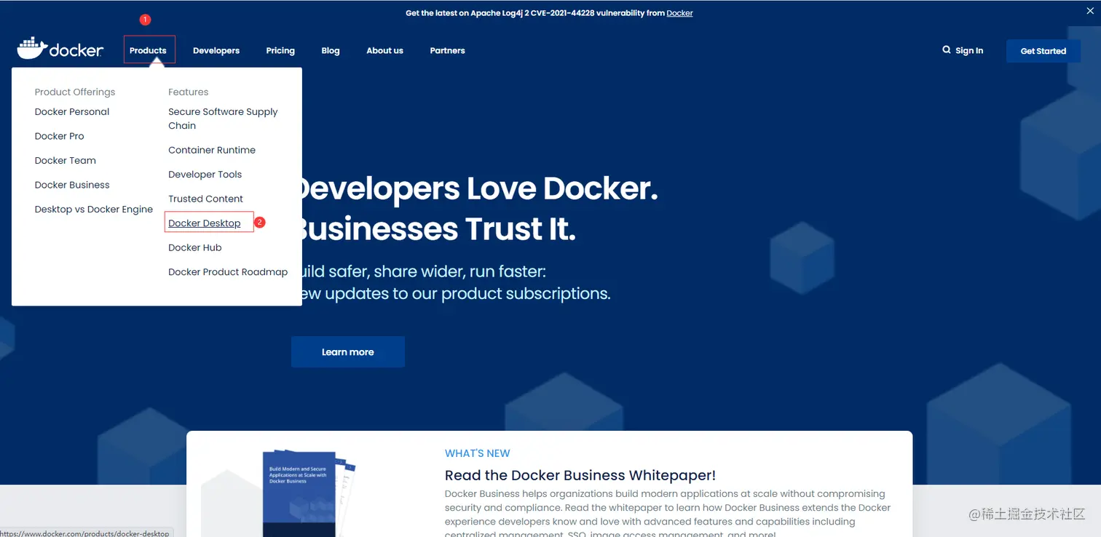Open the Docker Desktop page
This screenshot has height=537, width=1101.
click(205, 223)
